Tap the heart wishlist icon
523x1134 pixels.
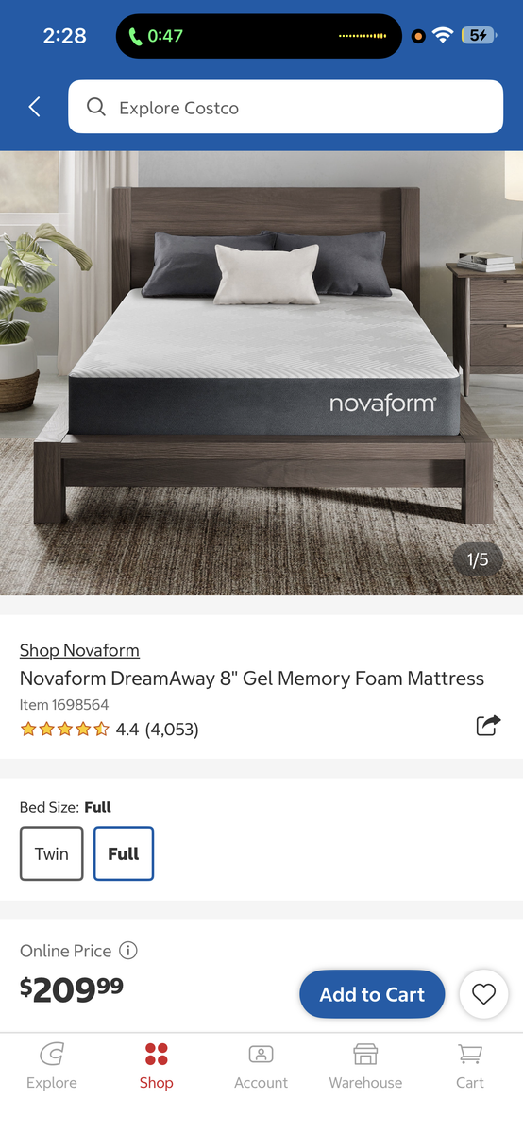tap(483, 994)
